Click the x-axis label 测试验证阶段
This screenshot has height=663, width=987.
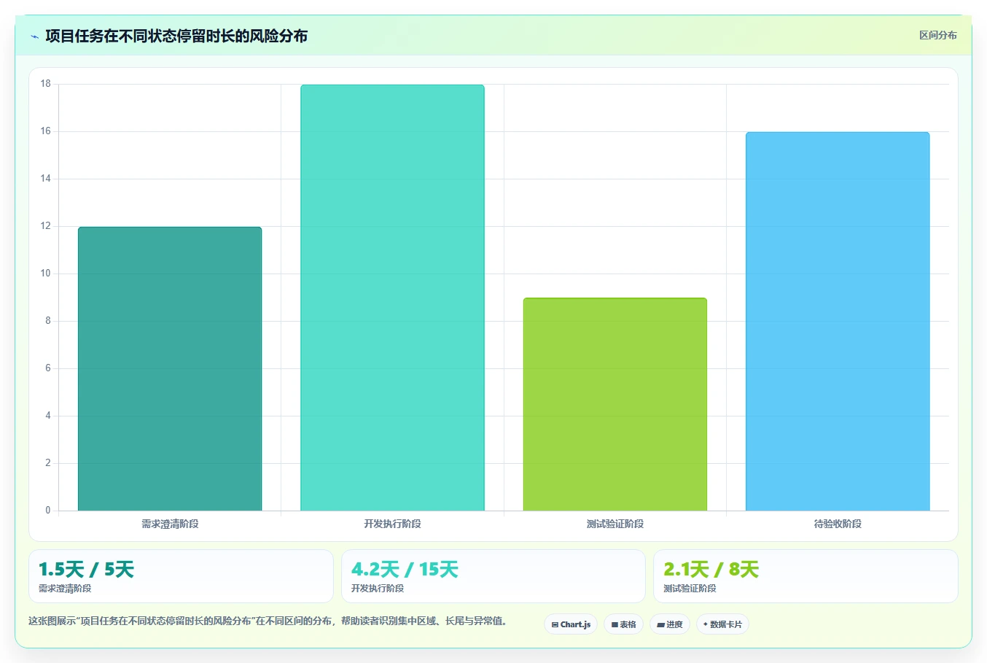615,524
